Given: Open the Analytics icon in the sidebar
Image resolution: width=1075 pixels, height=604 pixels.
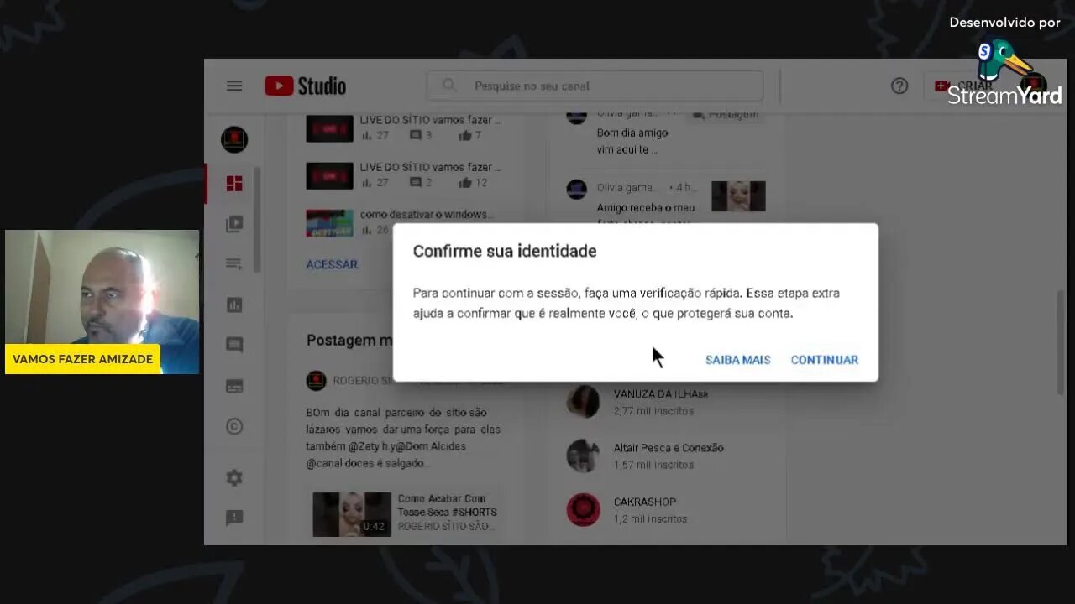Looking at the screenshot, I should point(234,305).
